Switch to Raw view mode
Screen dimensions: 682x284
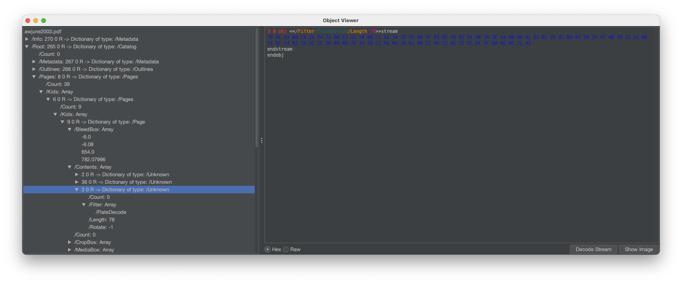click(286, 250)
